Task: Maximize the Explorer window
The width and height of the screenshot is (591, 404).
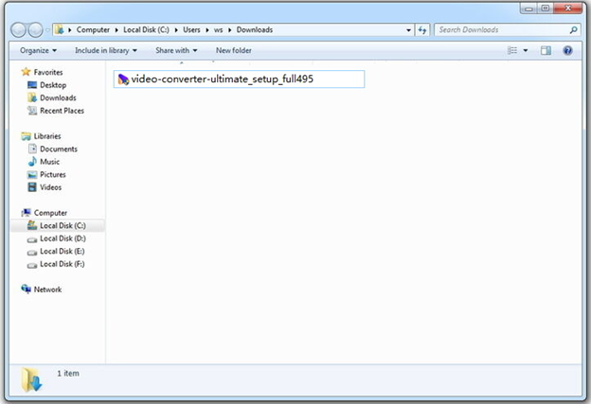Action: [x=546, y=9]
